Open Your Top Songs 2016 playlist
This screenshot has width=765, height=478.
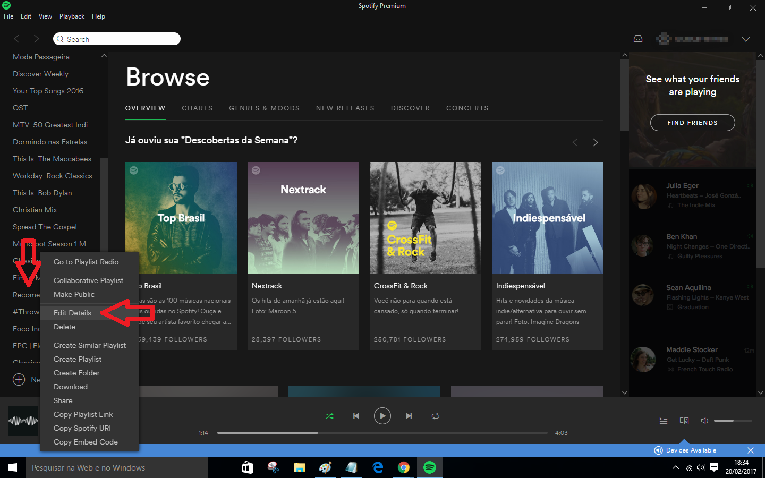tap(48, 91)
